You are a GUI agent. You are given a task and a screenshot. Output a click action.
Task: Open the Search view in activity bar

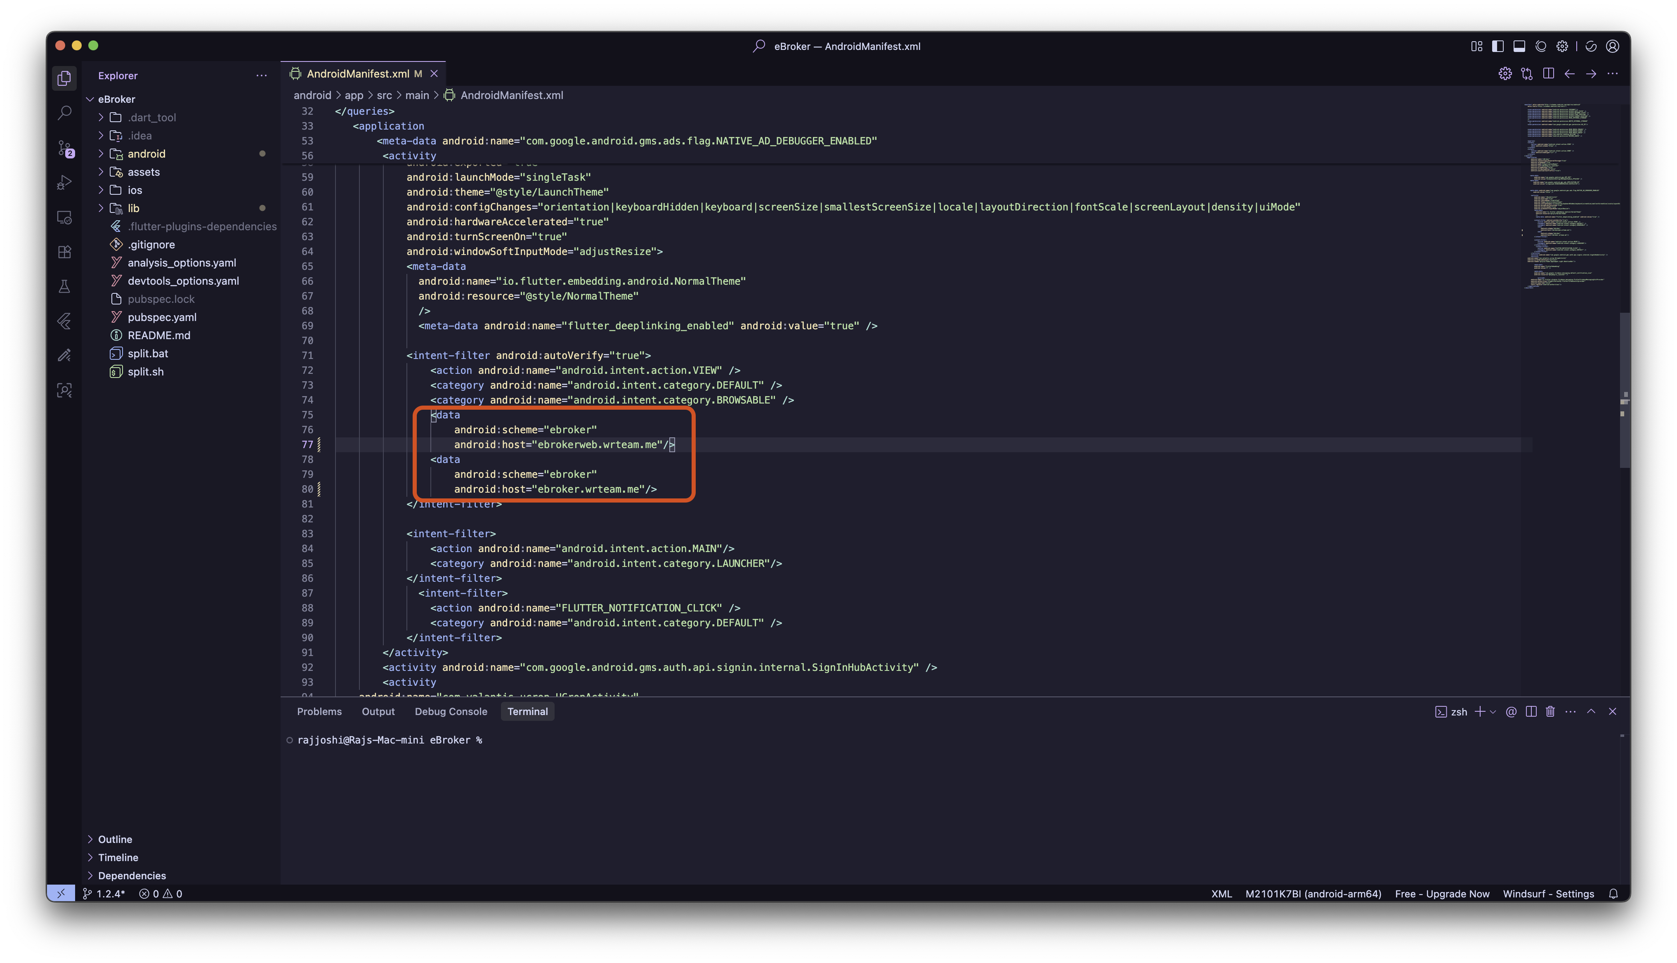64,113
